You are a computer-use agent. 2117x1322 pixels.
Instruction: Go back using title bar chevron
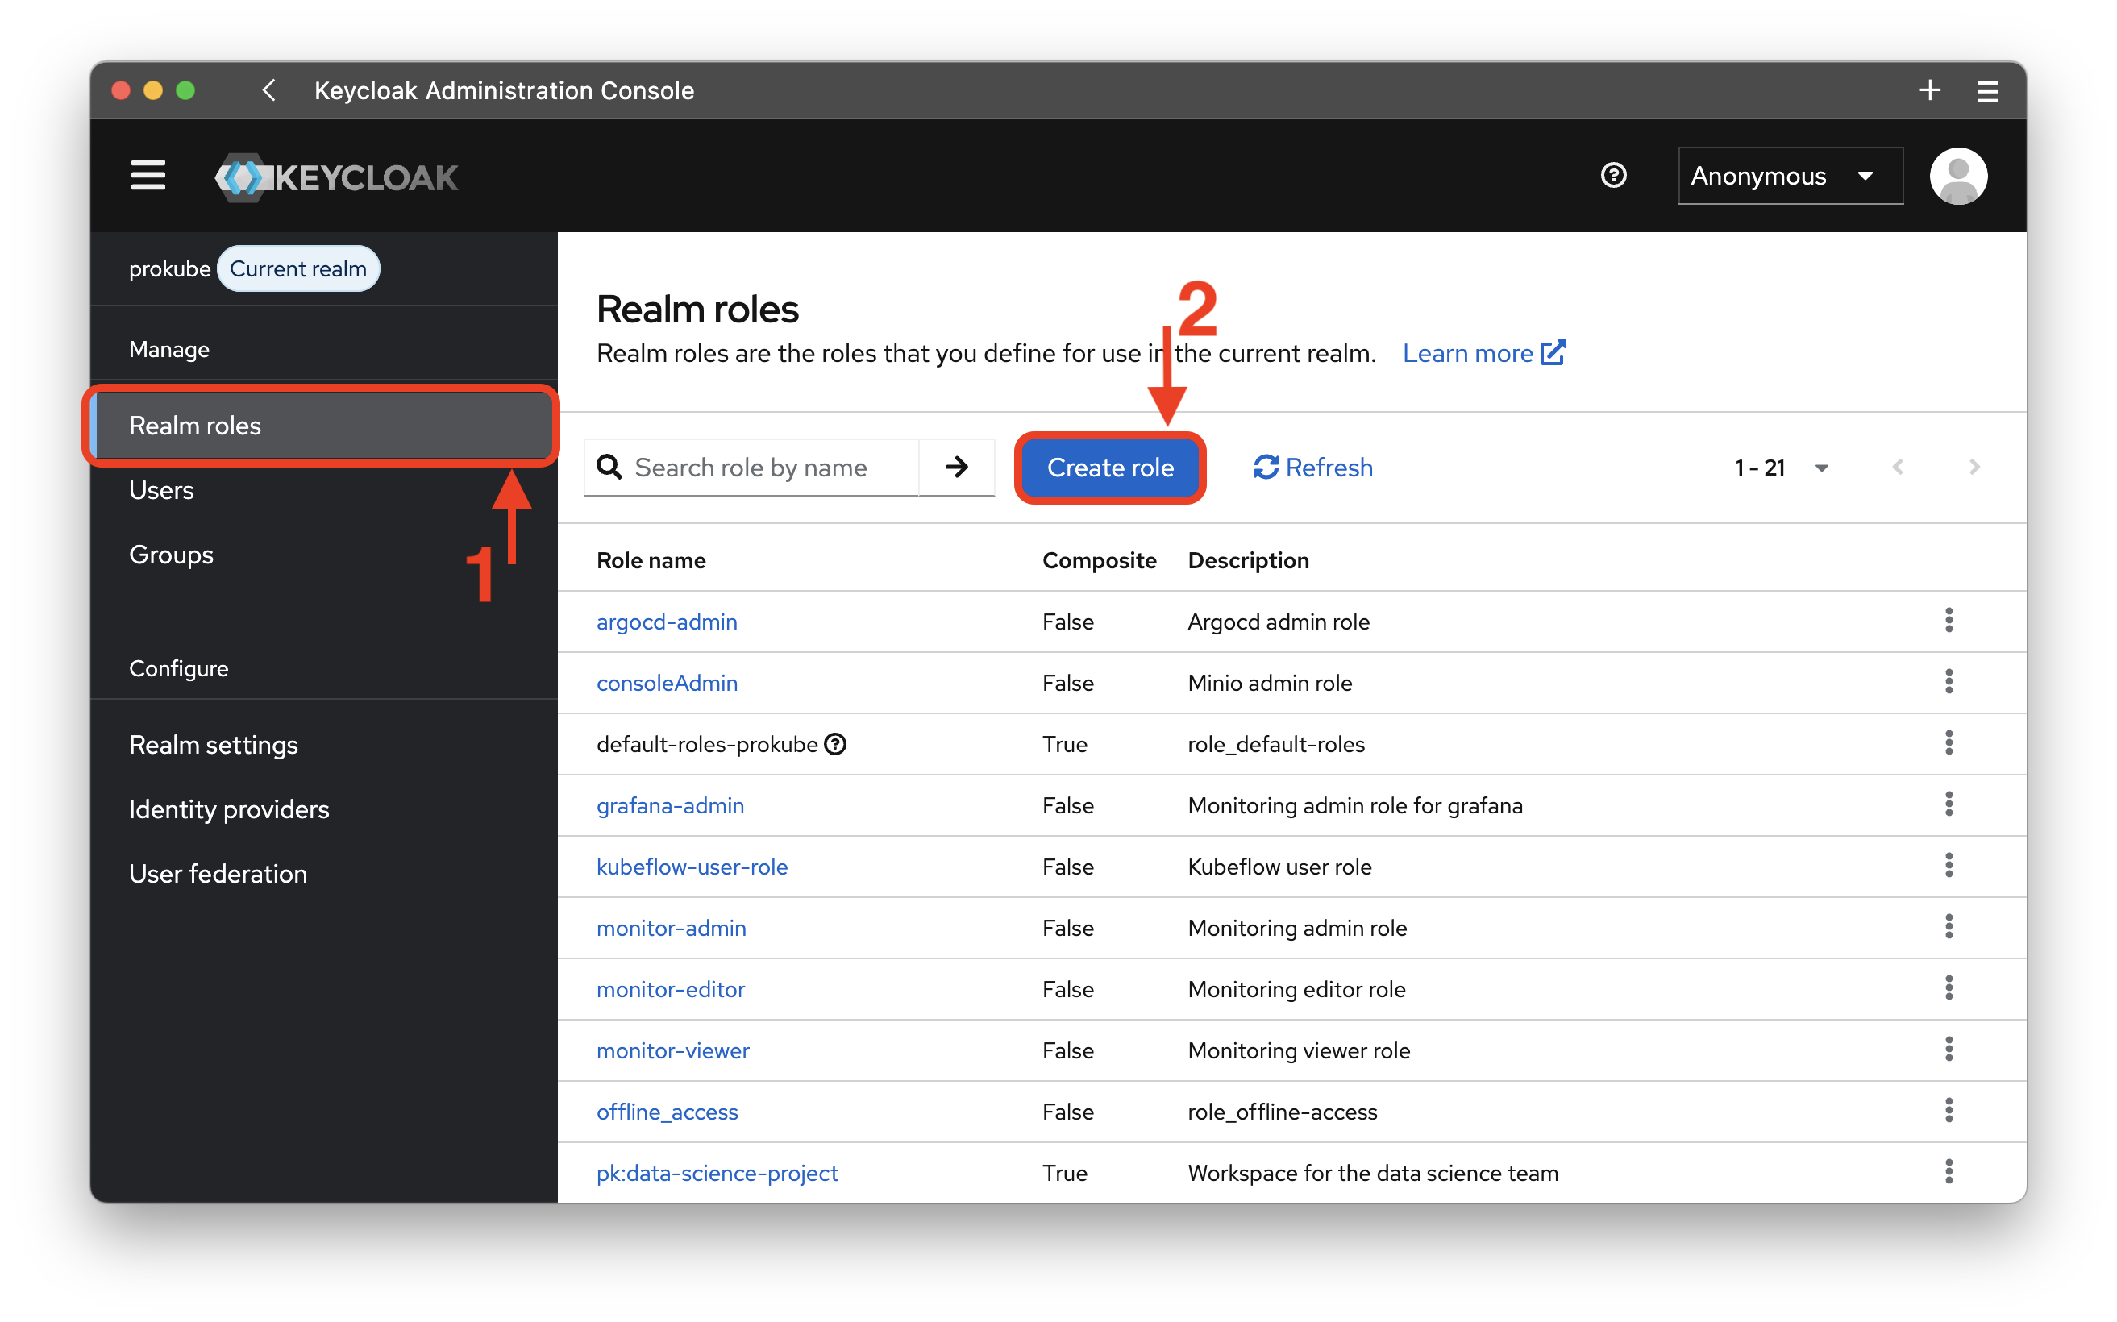[x=269, y=90]
